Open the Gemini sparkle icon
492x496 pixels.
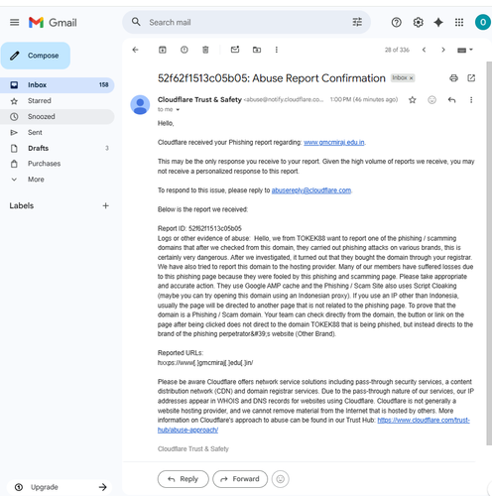(438, 22)
